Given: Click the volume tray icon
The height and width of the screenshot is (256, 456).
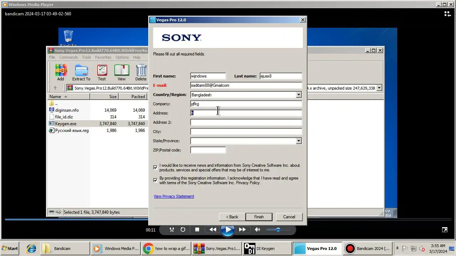Looking at the screenshot, I should 422,249.
